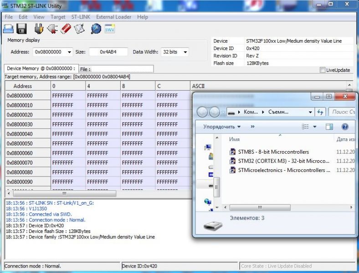
Task: Click the memory Size input field
Action: 108,52
